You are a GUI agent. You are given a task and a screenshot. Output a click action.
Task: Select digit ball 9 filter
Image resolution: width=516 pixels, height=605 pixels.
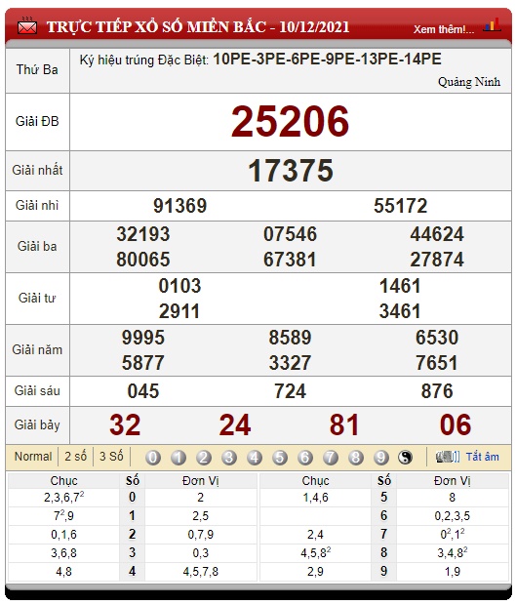(381, 458)
